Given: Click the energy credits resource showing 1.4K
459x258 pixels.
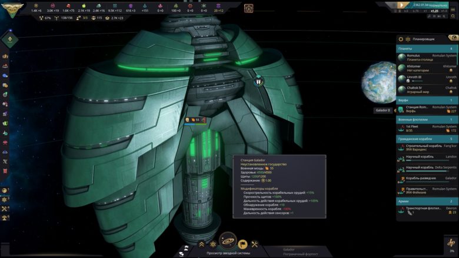Looking at the screenshot, I should pos(36,8).
